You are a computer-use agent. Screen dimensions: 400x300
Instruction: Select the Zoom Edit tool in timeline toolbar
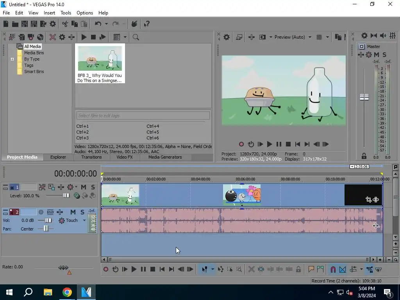[239, 270]
